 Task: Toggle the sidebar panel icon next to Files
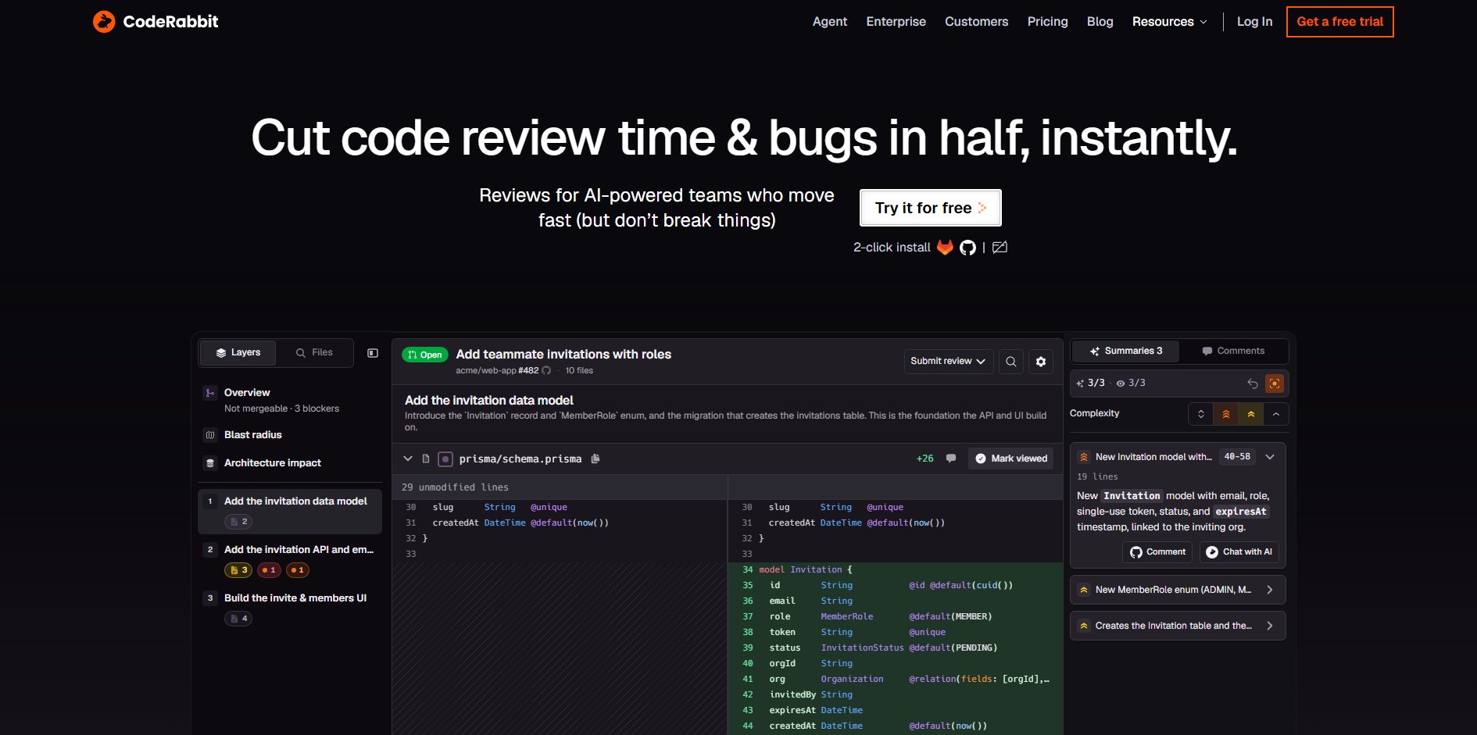pos(373,353)
